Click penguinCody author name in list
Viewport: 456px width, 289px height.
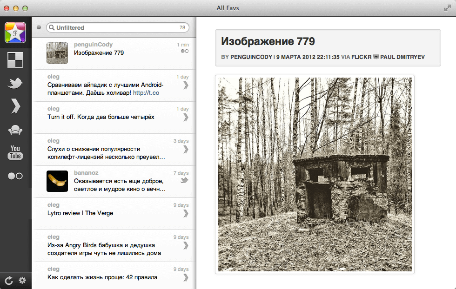coord(93,45)
